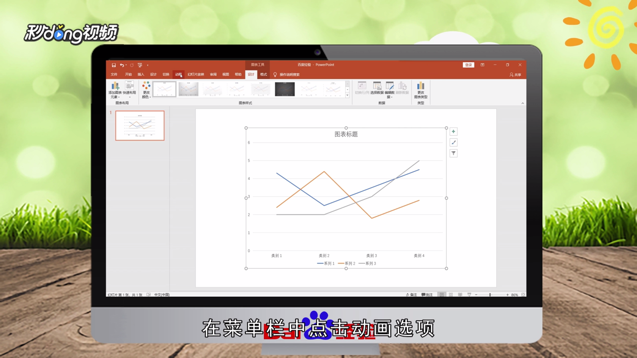Image resolution: width=637 pixels, height=358 pixels.
Task: Select the first chart style thumbnail
Action: (x=164, y=89)
